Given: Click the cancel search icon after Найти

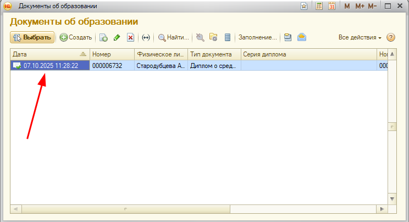Looking at the screenshot, I should [200, 37].
